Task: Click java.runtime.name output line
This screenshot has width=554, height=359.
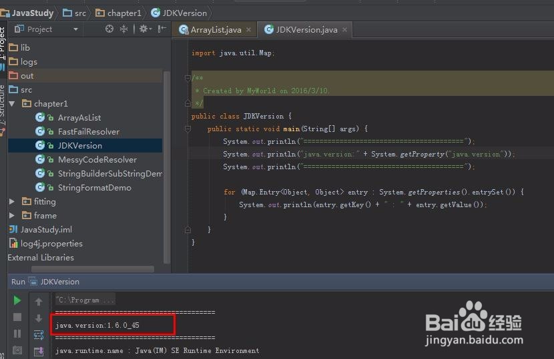Action: click(158, 350)
